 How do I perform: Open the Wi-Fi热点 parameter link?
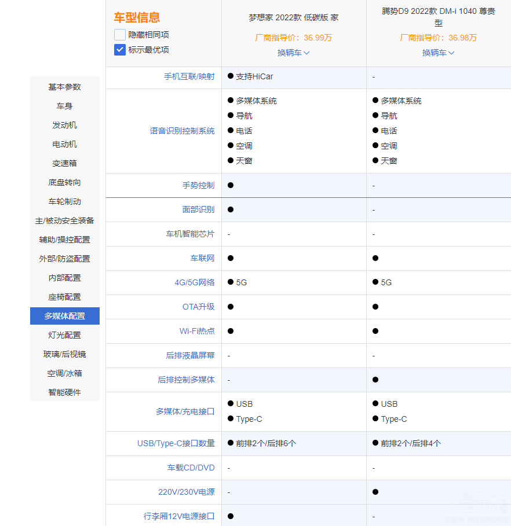click(197, 331)
